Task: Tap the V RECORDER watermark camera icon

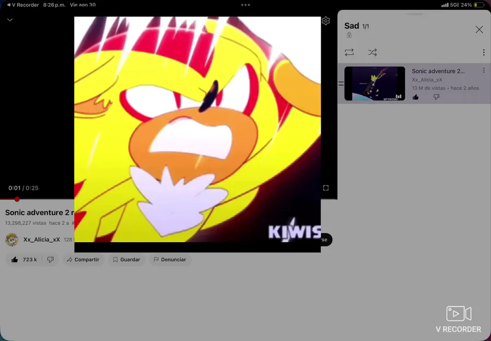Action: pos(459,313)
